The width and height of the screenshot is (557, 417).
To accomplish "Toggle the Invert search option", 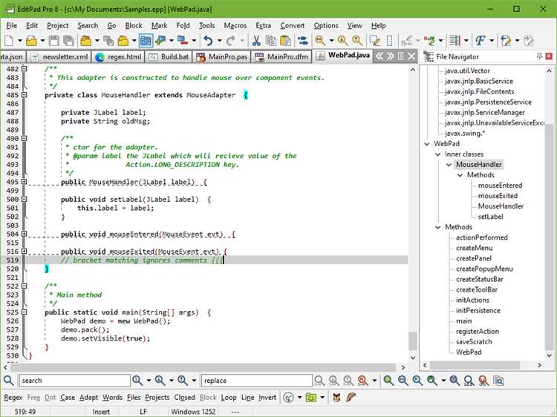I will click(267, 398).
